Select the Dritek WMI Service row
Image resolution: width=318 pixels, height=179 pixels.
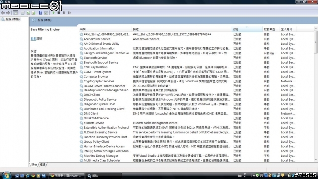coord(188,118)
